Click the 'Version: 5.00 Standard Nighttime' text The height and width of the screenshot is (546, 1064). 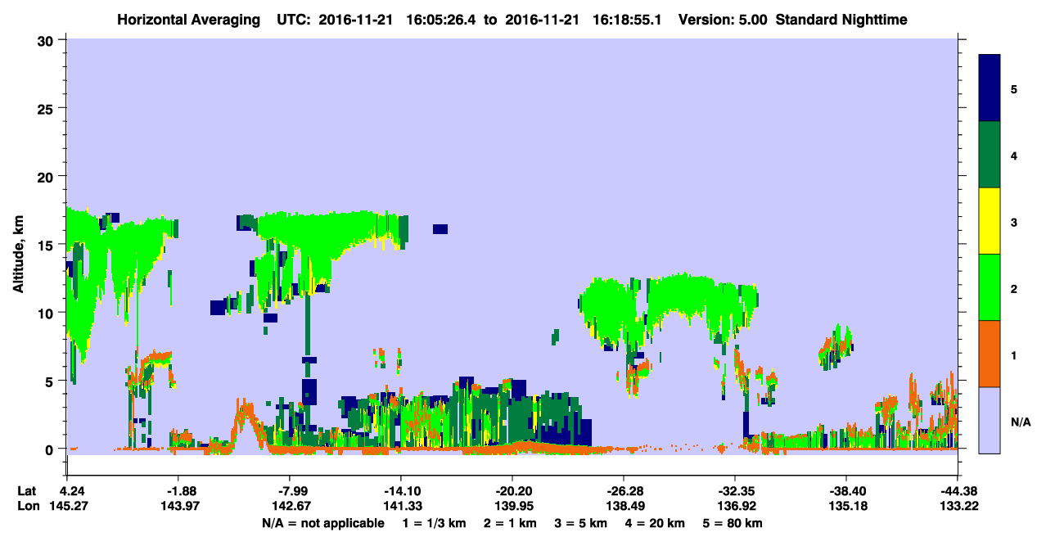(x=792, y=19)
